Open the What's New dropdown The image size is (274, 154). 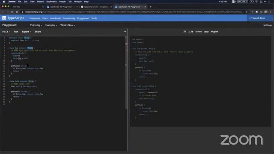click(x=68, y=25)
